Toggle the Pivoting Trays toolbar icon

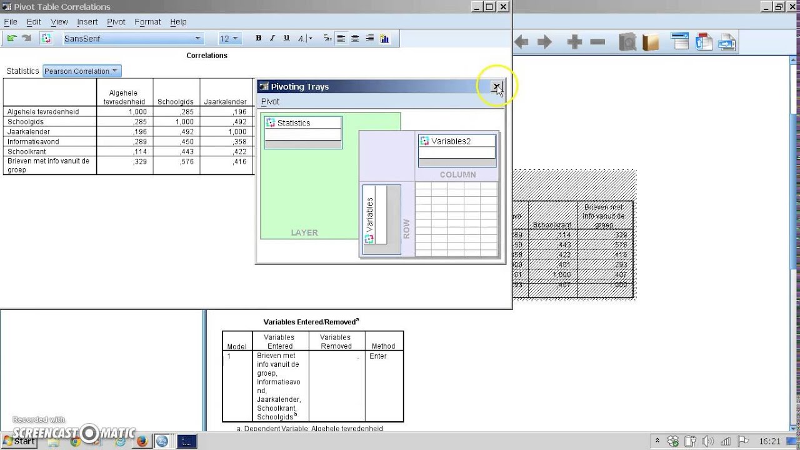pos(46,38)
